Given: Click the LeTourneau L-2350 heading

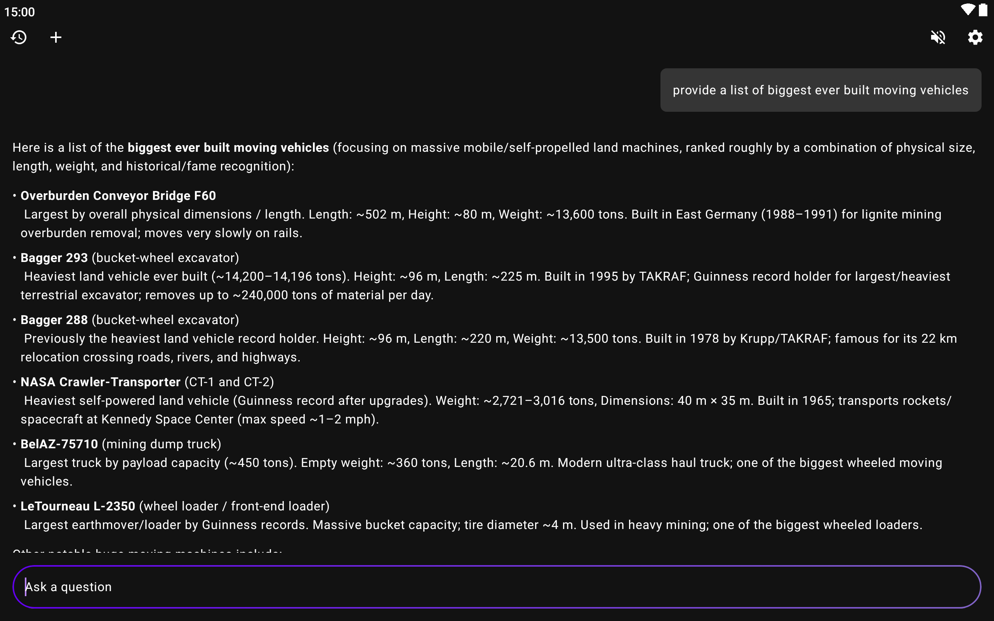Looking at the screenshot, I should (78, 506).
